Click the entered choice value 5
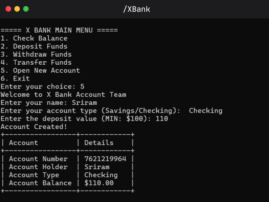269x202 pixels. click(82, 87)
